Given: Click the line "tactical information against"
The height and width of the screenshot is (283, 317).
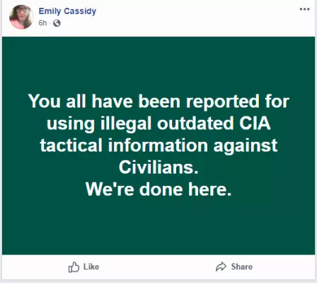Looking at the screenshot, I should point(158,145).
